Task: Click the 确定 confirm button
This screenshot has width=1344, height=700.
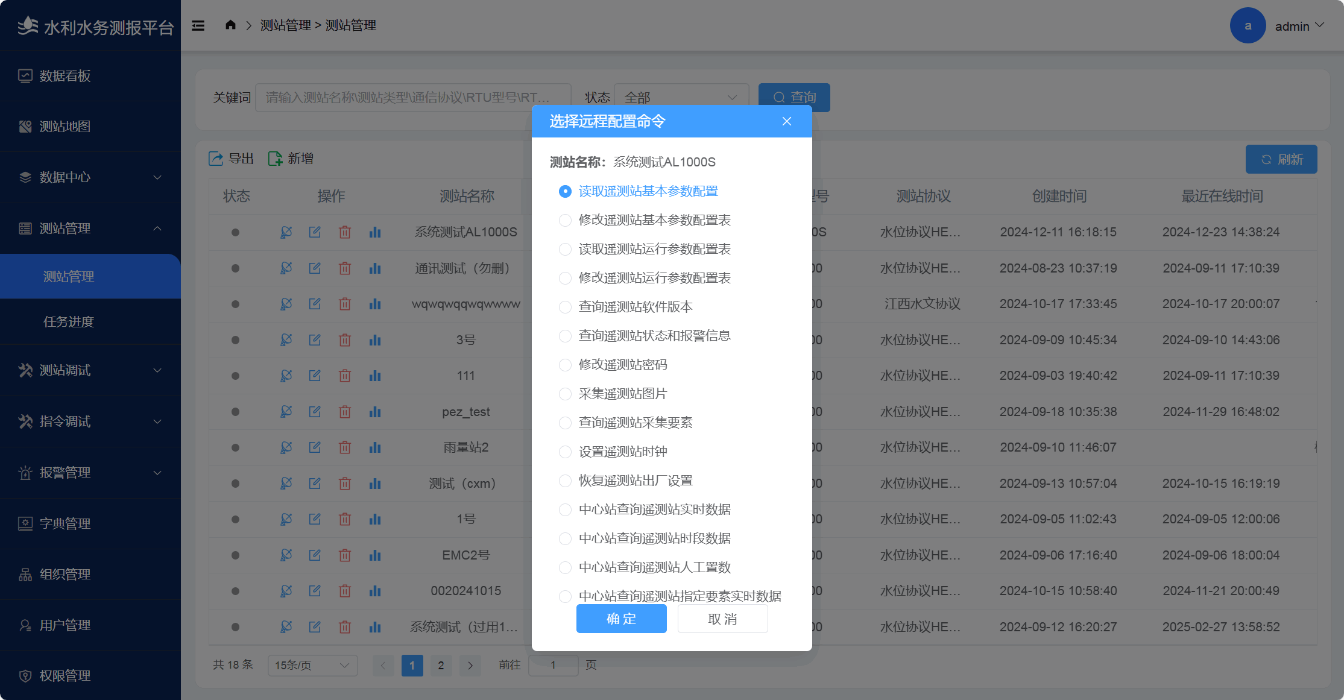Action: pos(621,619)
